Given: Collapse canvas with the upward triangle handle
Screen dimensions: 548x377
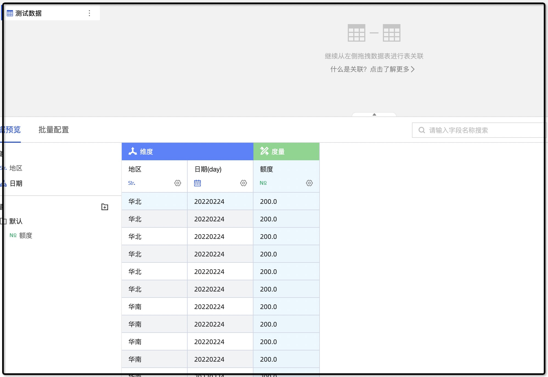Looking at the screenshot, I should (374, 115).
